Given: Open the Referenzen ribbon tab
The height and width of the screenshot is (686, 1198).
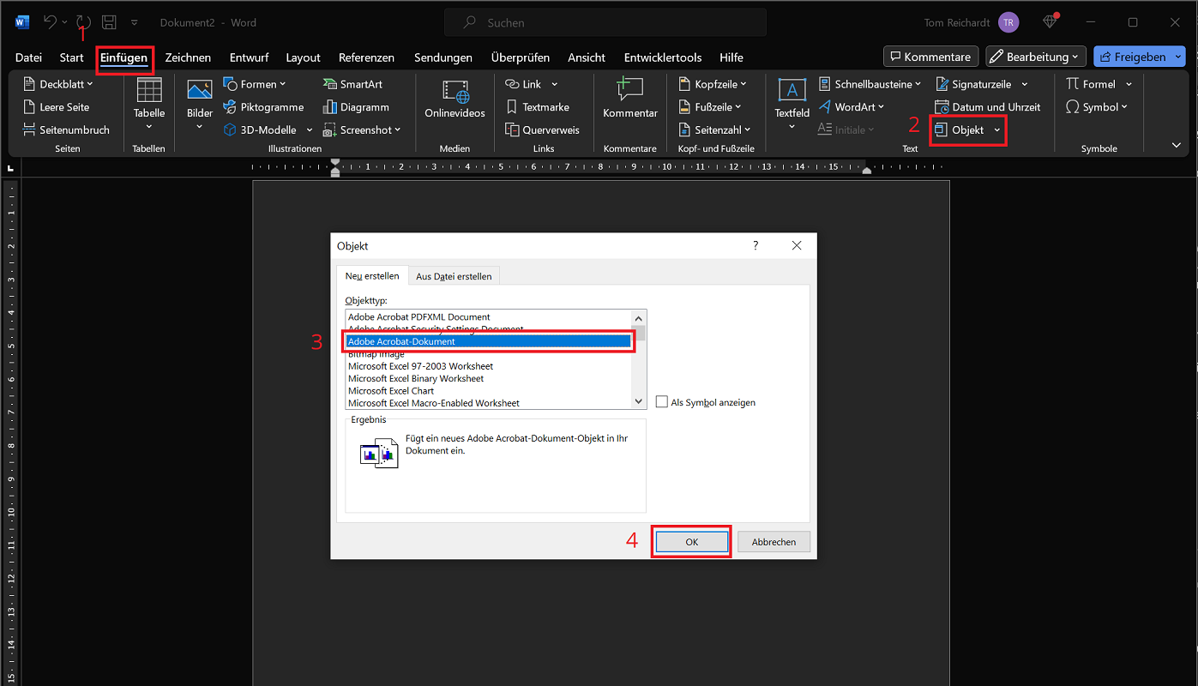Looking at the screenshot, I should (366, 57).
